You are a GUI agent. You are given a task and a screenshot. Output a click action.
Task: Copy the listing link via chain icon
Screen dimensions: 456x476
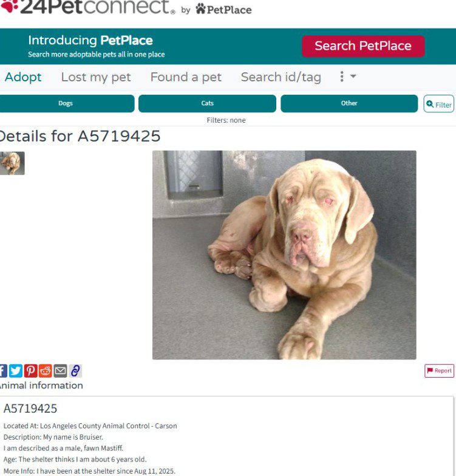click(75, 371)
